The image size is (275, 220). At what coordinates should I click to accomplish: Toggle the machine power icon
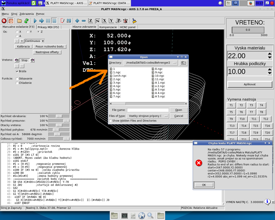click(11, 21)
